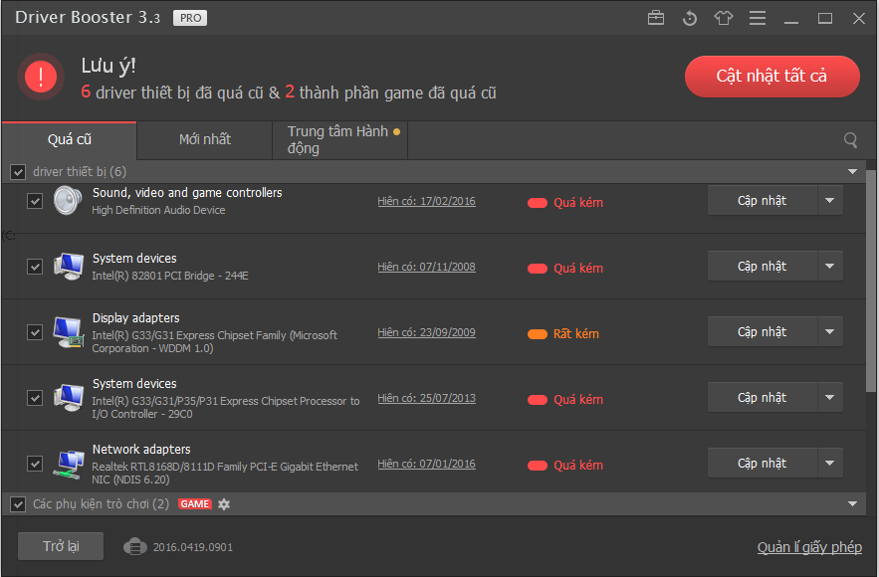Uncheck the Display adapters checkbox

(35, 332)
